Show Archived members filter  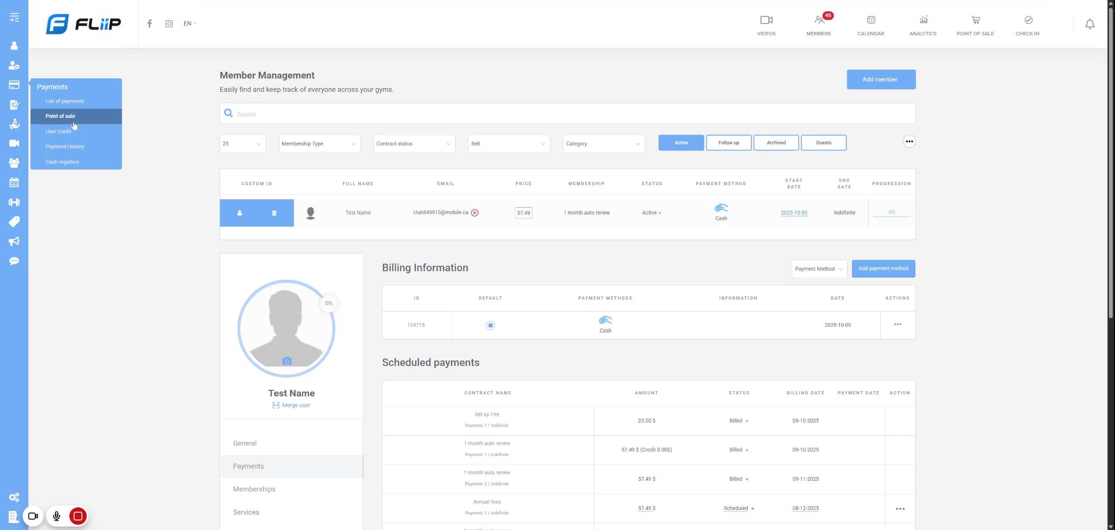coord(776,143)
